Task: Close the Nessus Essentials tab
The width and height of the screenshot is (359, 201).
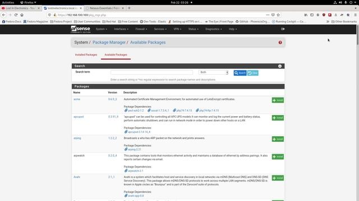Action: 123,8
